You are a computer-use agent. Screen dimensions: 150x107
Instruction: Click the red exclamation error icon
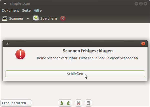pos(20,54)
